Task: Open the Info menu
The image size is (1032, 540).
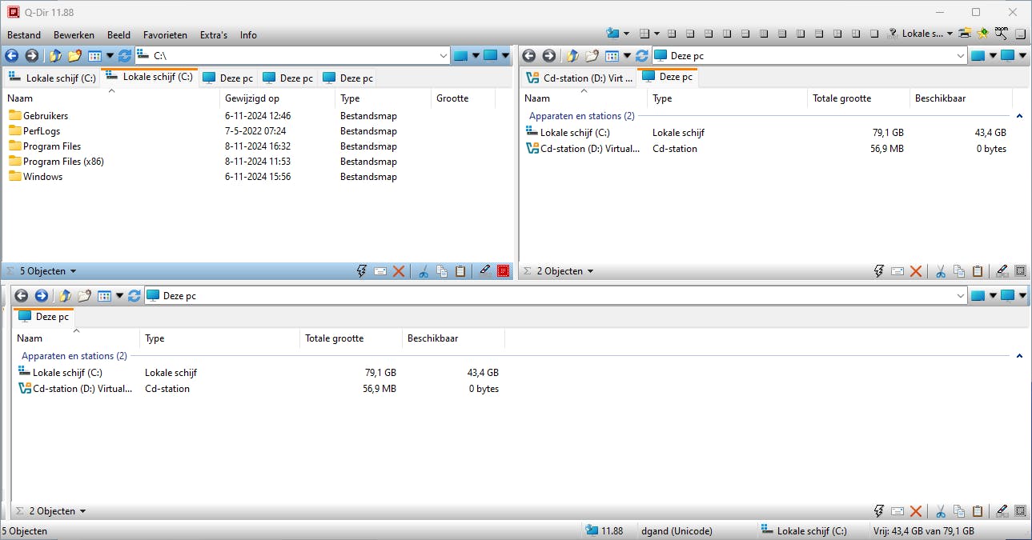Action: point(248,34)
